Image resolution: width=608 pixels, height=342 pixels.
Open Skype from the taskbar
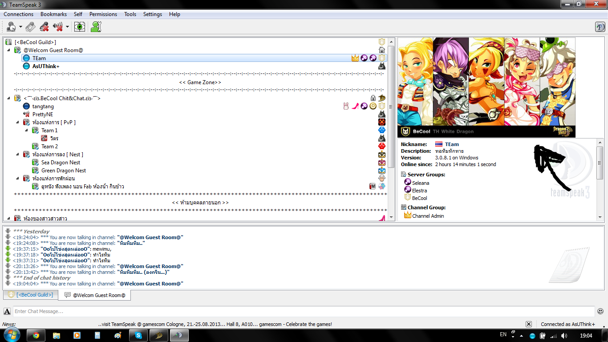pos(138,335)
